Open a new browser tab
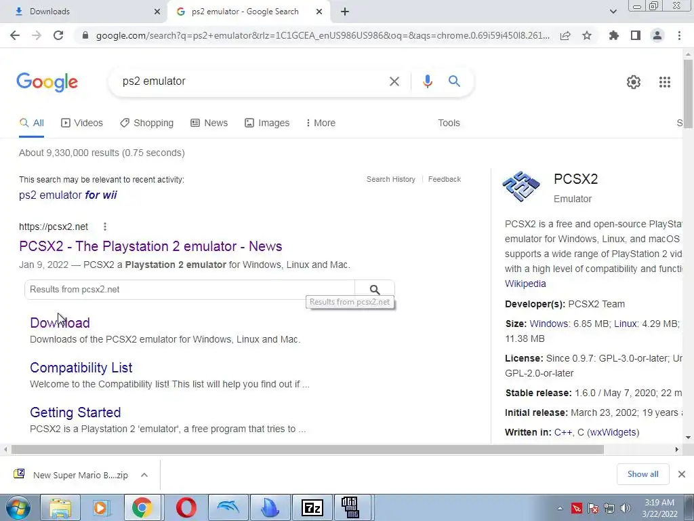The width and height of the screenshot is (694, 521). coord(345,12)
